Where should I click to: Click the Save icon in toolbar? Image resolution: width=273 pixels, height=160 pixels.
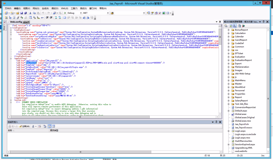point(21,13)
